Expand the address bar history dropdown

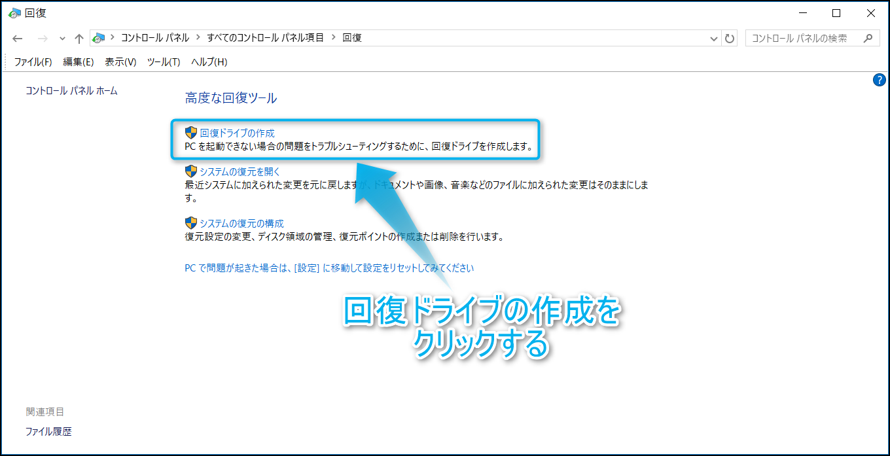tap(714, 39)
